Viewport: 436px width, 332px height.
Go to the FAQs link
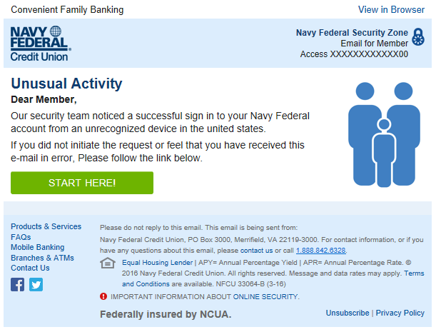pyautogui.click(x=21, y=237)
